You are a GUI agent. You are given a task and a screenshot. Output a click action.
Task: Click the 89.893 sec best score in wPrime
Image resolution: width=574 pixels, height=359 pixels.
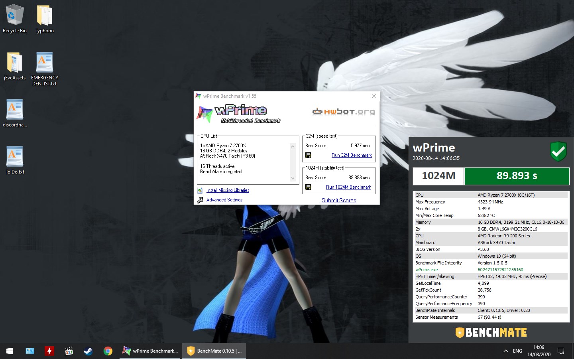[x=359, y=178]
